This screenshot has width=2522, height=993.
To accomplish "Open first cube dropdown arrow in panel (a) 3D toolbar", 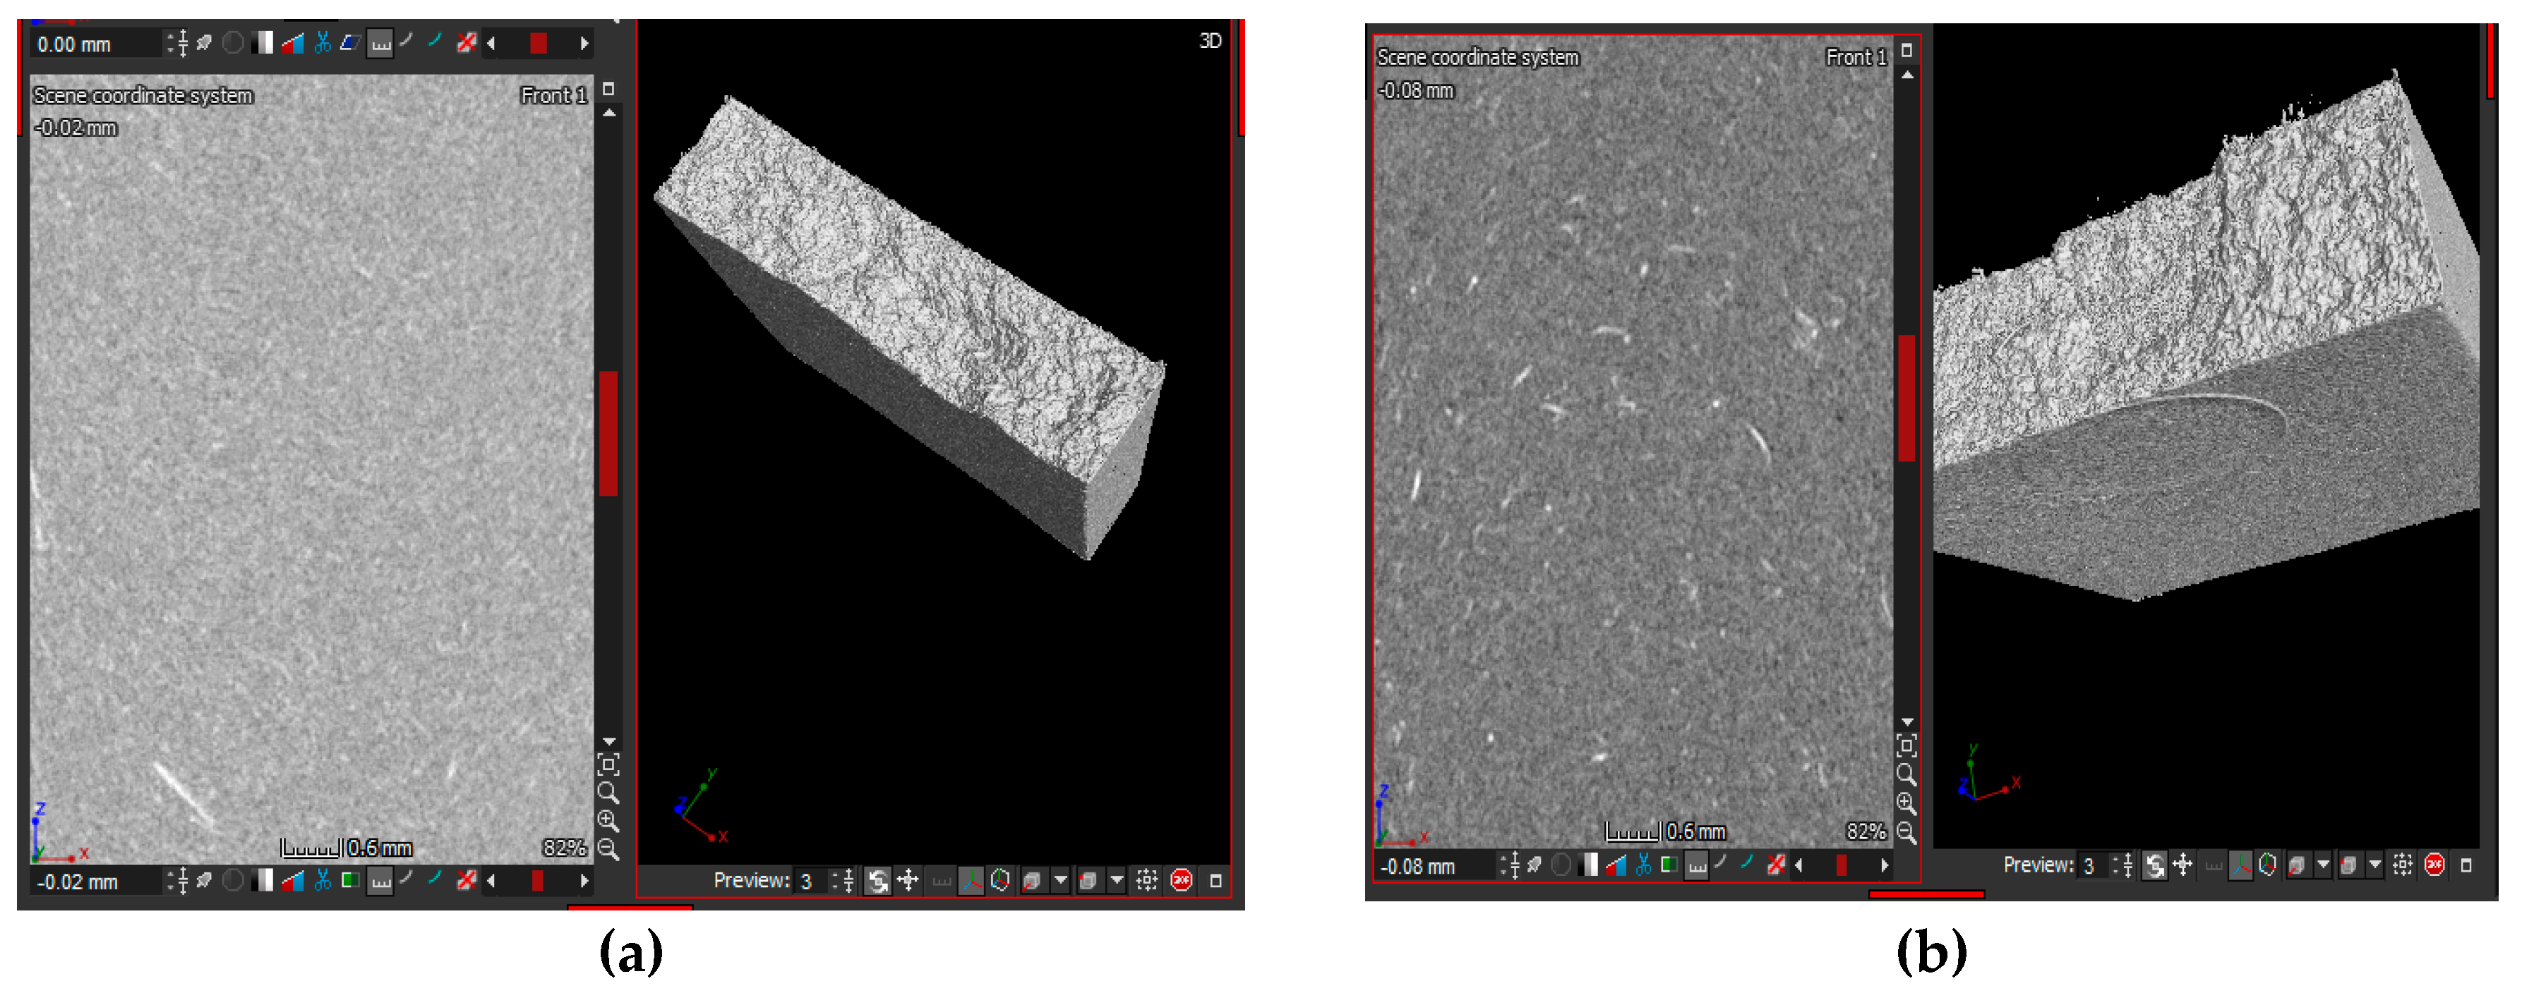I will (x=1060, y=880).
